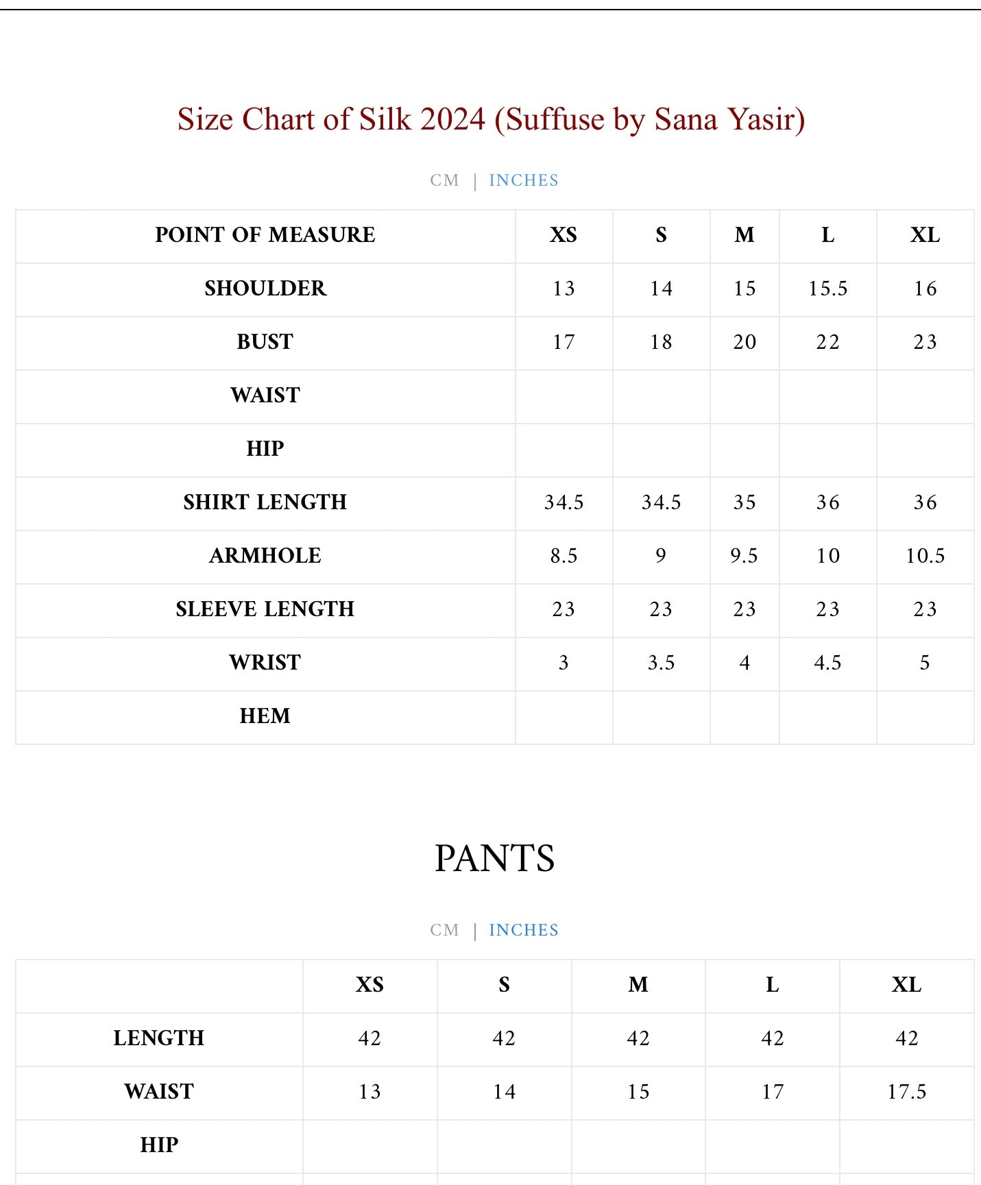Select INCHES under the PANTS heading
Screen dimensions: 981x1185
click(524, 930)
